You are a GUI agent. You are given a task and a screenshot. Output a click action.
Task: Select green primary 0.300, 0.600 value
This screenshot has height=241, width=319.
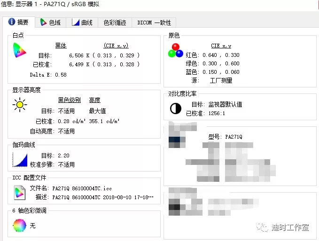click(x=221, y=63)
